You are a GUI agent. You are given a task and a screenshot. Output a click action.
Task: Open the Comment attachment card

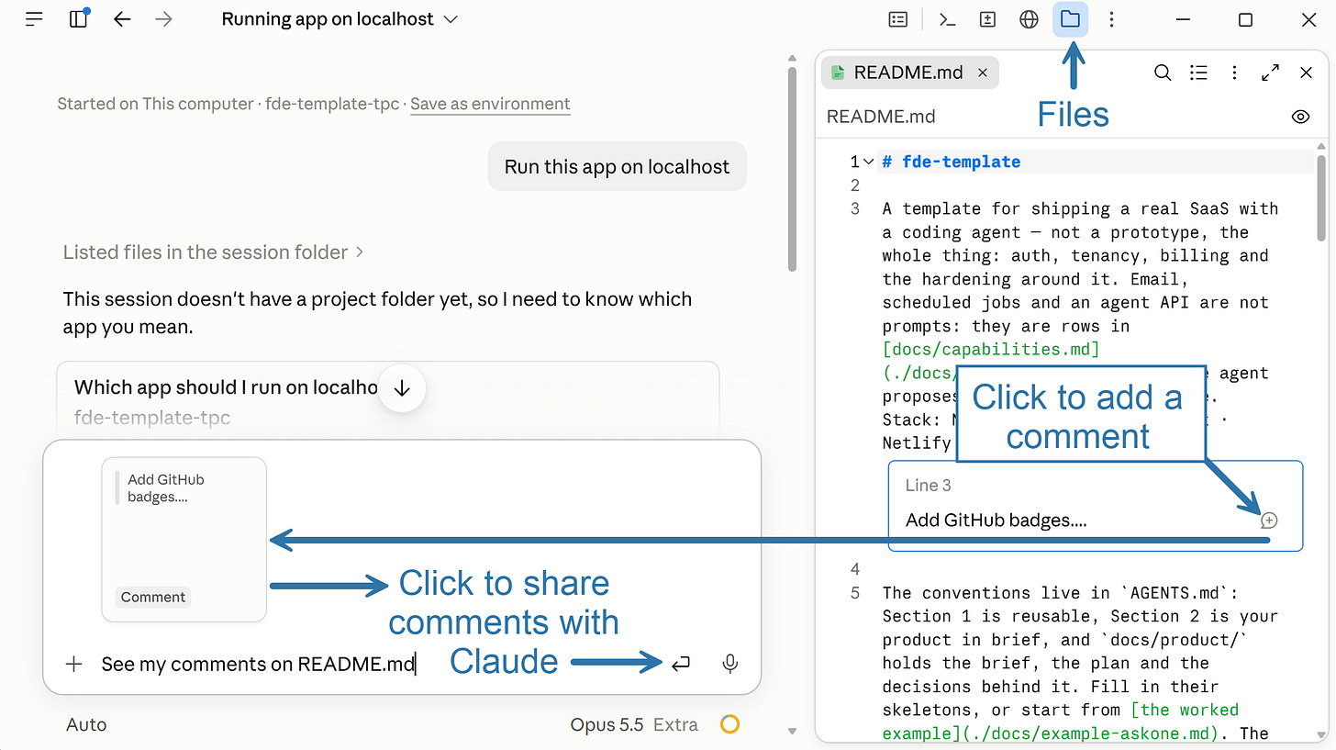(184, 540)
